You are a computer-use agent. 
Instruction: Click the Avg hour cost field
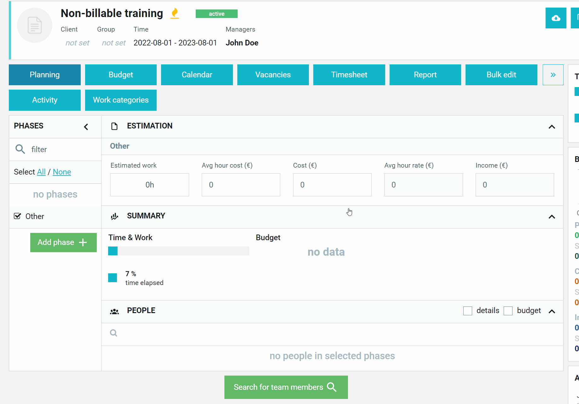(x=241, y=185)
